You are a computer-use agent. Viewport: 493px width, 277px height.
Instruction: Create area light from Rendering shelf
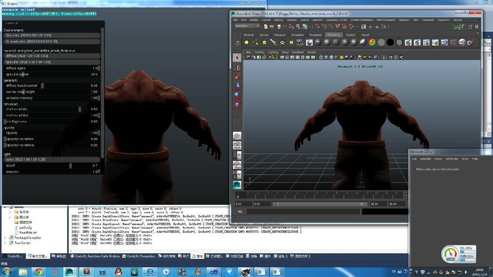coord(282,42)
